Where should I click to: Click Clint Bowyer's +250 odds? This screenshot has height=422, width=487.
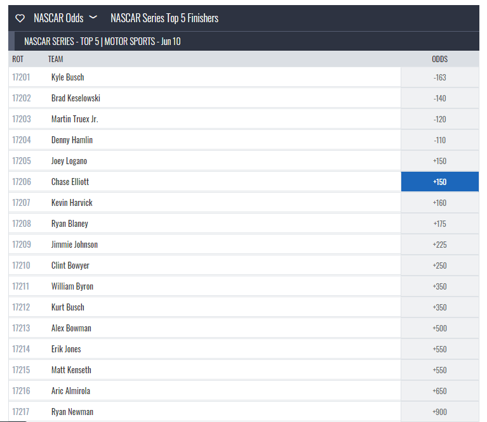click(x=439, y=265)
